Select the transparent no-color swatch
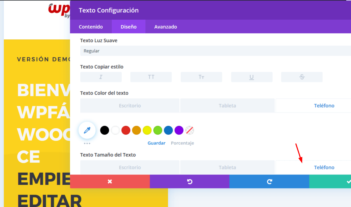 coord(190,130)
